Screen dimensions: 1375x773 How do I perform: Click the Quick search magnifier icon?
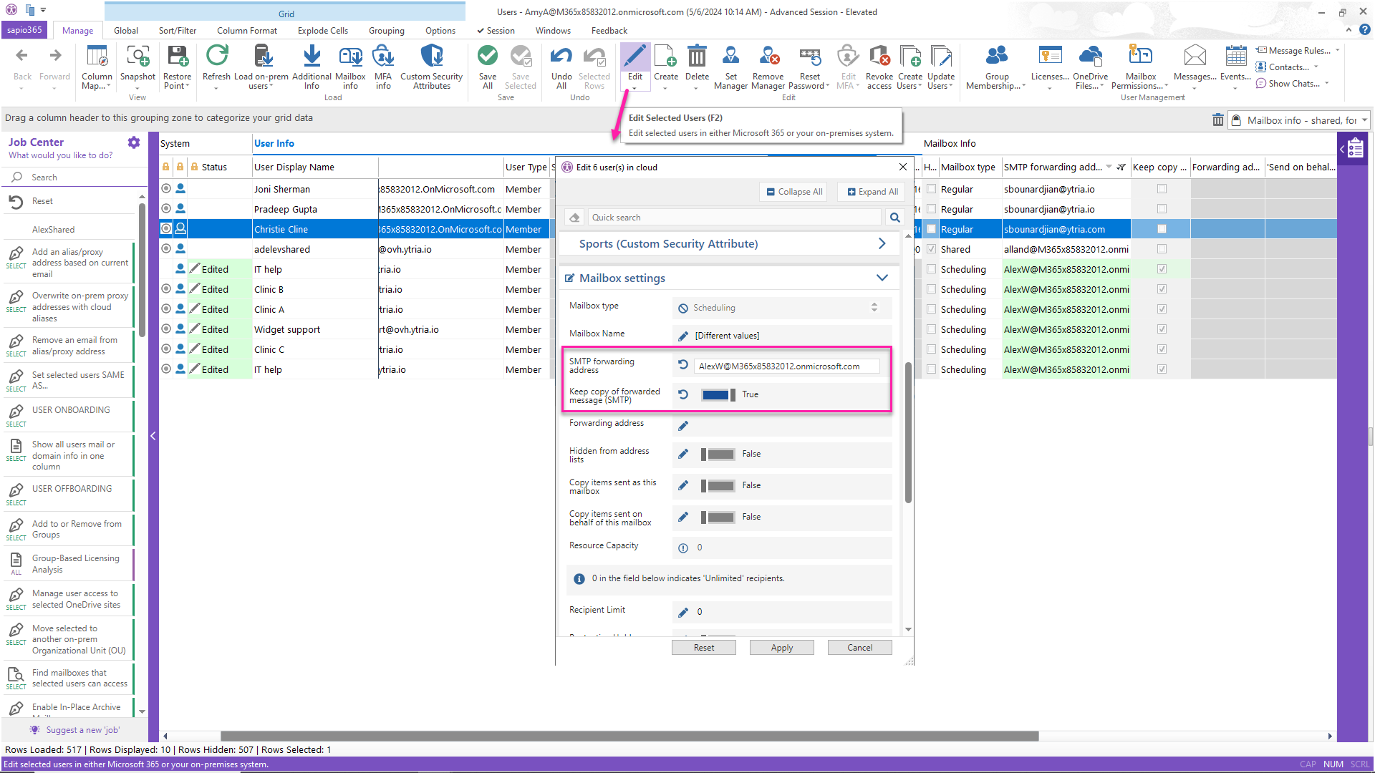(x=894, y=218)
